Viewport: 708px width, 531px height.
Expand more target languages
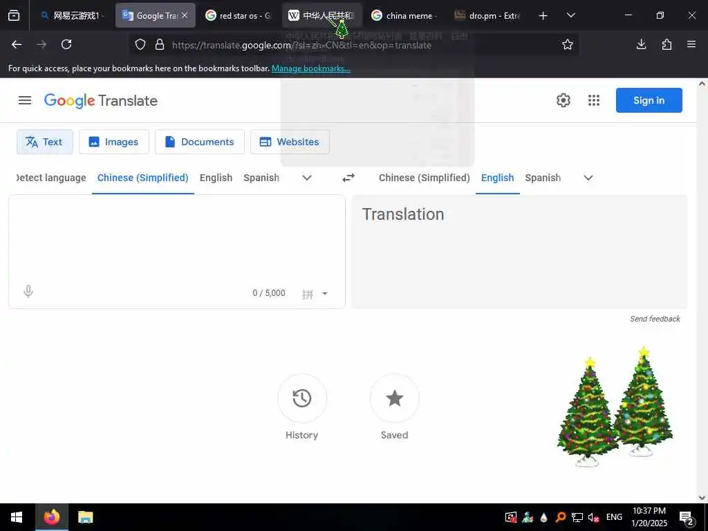click(x=588, y=178)
